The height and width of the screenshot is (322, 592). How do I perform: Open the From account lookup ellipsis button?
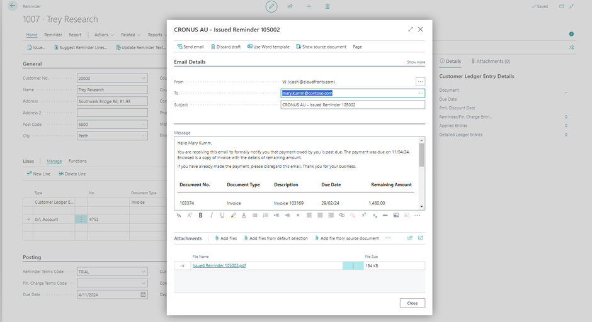click(420, 81)
